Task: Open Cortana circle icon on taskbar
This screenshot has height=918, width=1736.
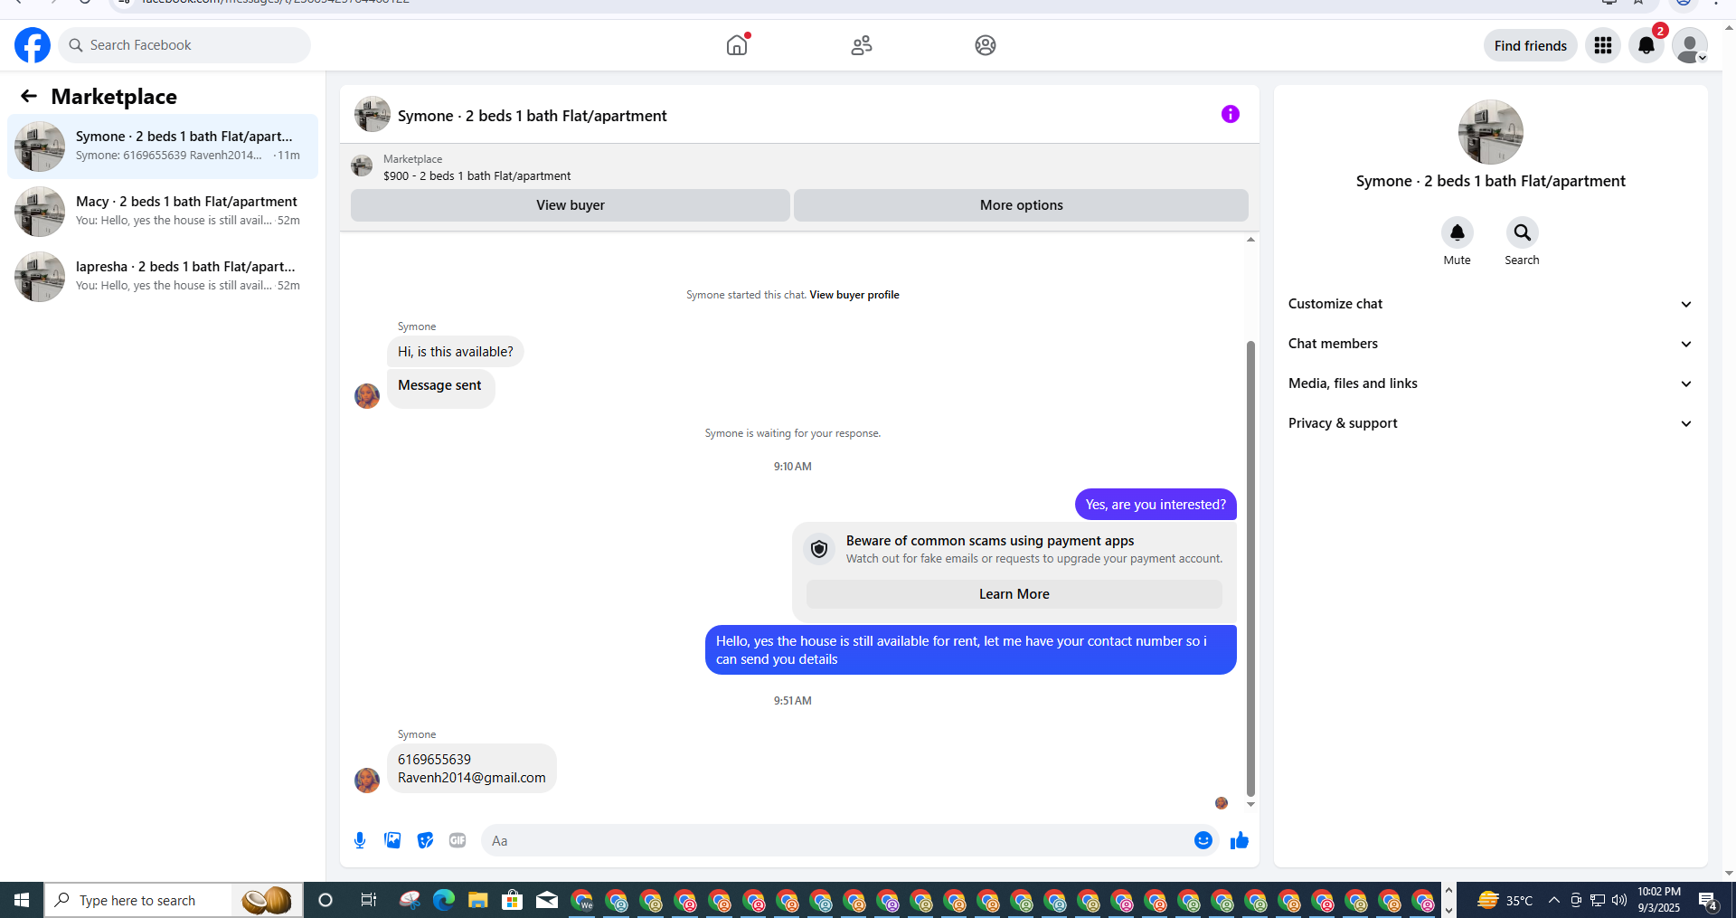Action: pyautogui.click(x=325, y=900)
